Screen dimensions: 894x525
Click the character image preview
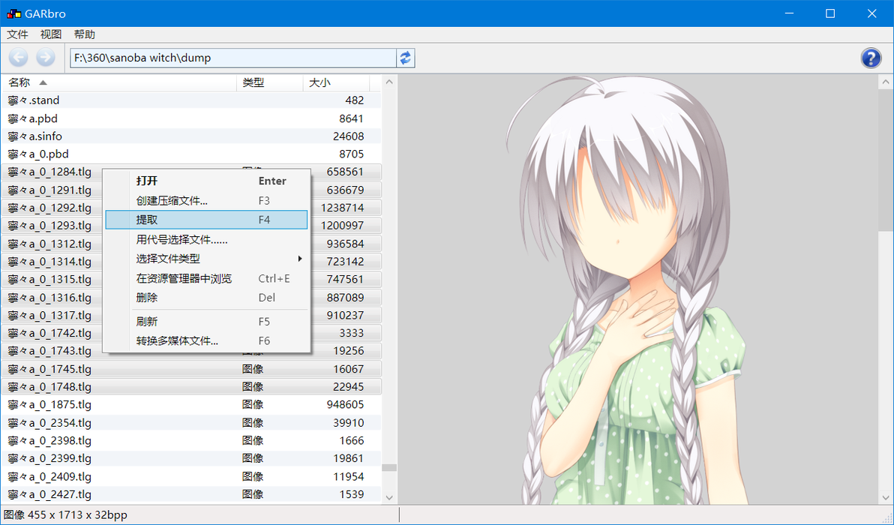(x=627, y=291)
